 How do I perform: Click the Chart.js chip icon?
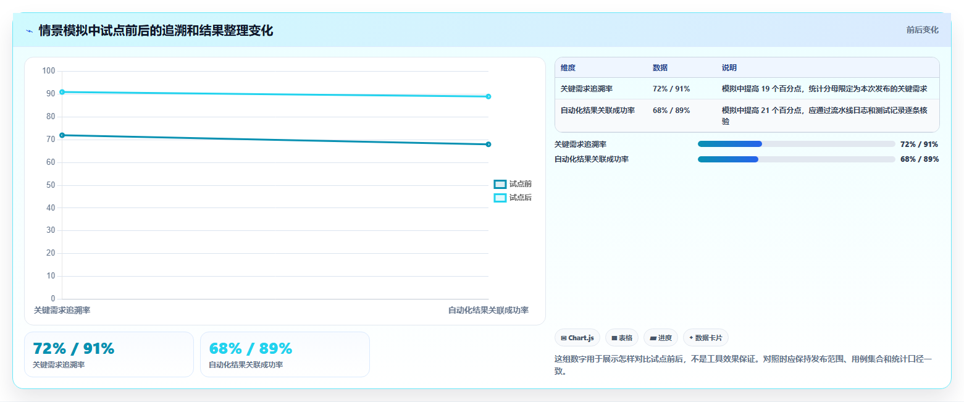click(x=564, y=338)
